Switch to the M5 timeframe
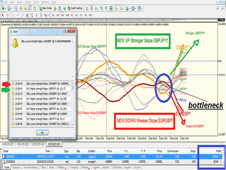The width and height of the screenshot is (226, 170). 58,15
